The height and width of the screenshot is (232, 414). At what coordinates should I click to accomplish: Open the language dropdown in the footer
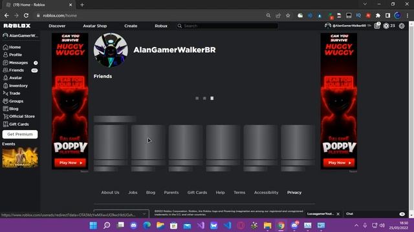coord(122,214)
